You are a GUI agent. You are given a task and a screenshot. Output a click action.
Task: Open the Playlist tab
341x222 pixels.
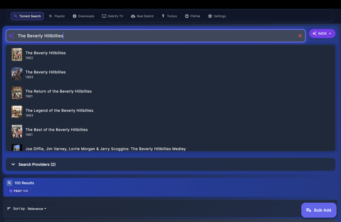pyautogui.click(x=57, y=16)
